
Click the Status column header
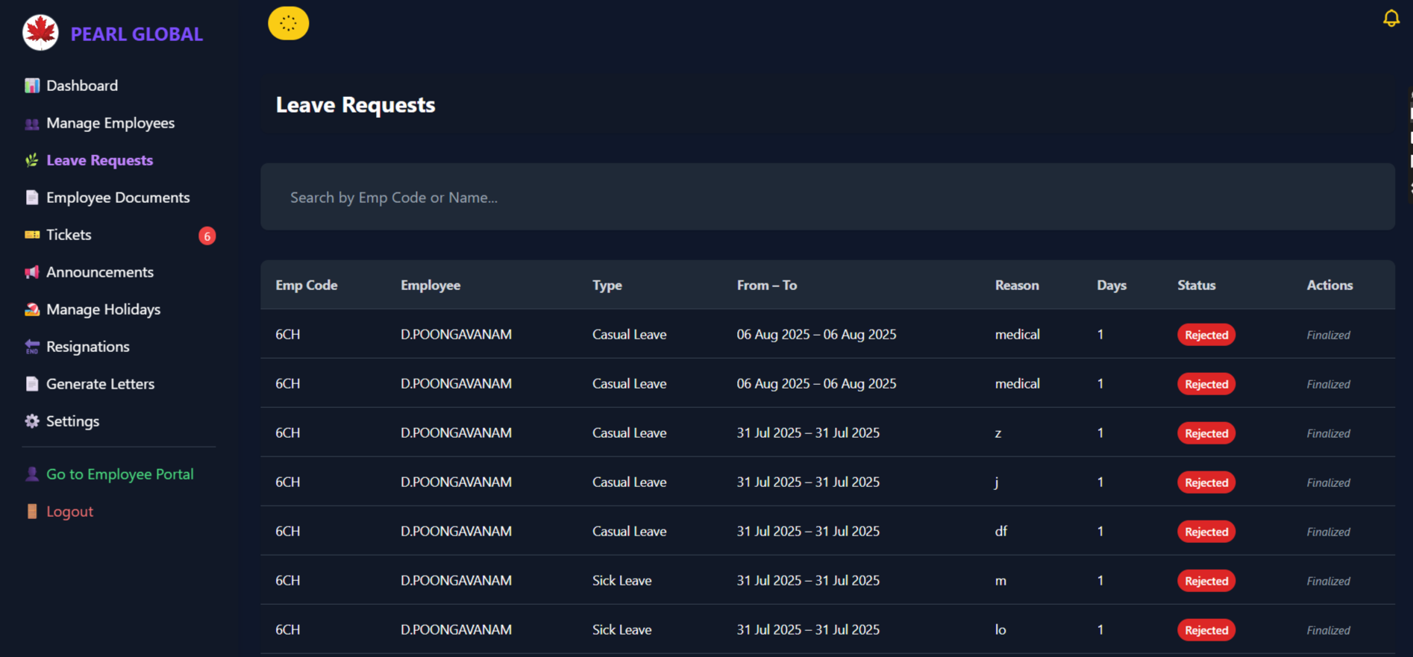(x=1196, y=285)
